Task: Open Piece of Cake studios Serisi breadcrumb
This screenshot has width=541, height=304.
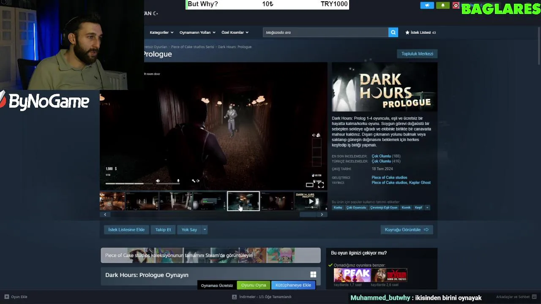Action: pyautogui.click(x=192, y=47)
